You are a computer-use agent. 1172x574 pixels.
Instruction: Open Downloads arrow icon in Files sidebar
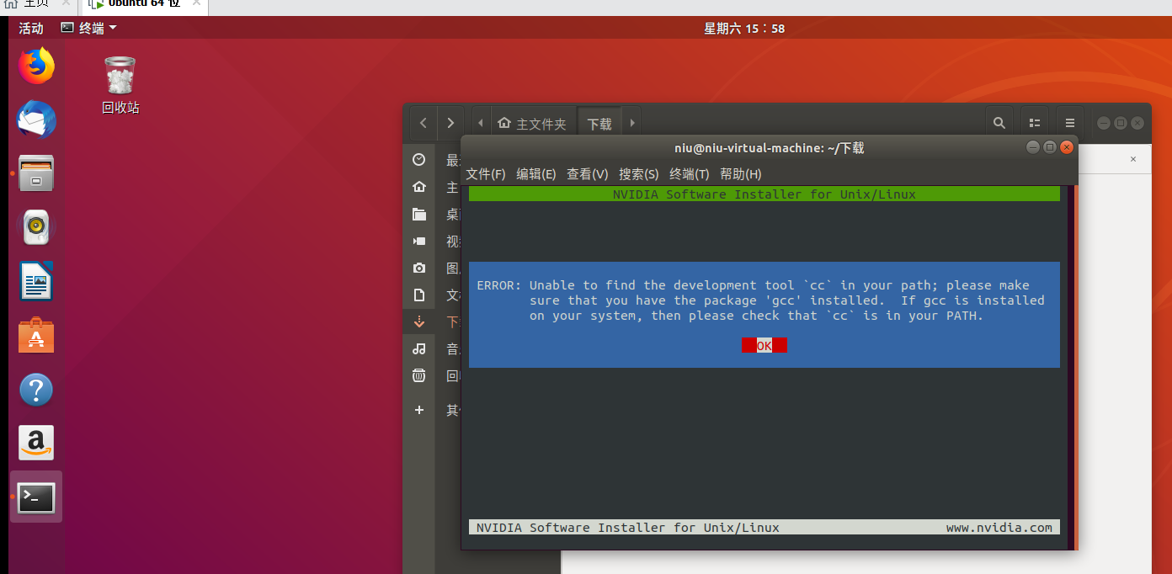(x=418, y=322)
